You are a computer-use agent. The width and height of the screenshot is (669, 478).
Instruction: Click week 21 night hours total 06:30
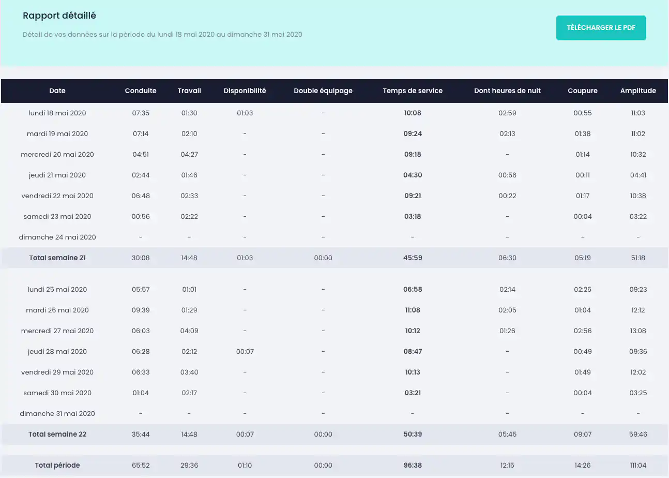(x=507, y=258)
